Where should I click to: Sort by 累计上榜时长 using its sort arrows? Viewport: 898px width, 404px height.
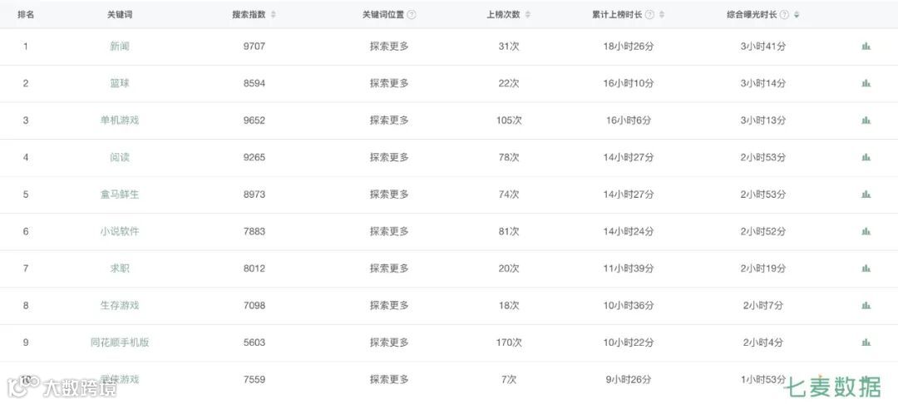[x=662, y=15]
